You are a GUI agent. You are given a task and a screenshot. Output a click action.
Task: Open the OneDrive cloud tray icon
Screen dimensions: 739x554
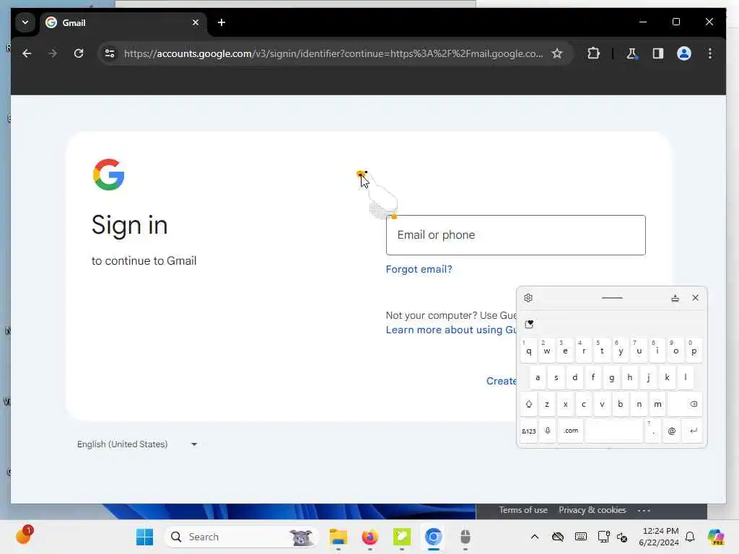pos(558,537)
